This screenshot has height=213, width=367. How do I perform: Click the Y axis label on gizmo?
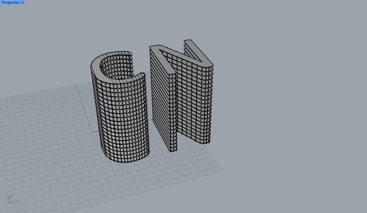(8, 198)
